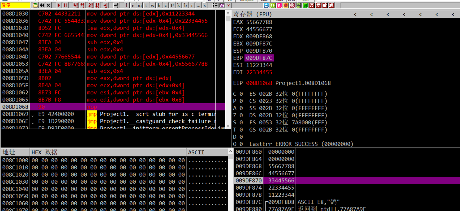Select the C flag bit value

coord(241,94)
